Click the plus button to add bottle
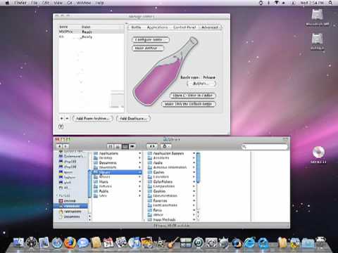This screenshot has width=338, height=253. tap(61, 119)
